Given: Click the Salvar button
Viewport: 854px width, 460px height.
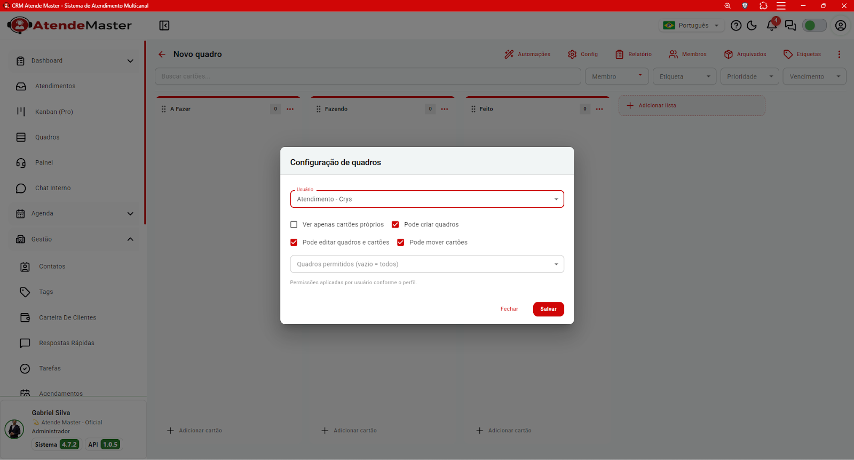Looking at the screenshot, I should 549,309.
